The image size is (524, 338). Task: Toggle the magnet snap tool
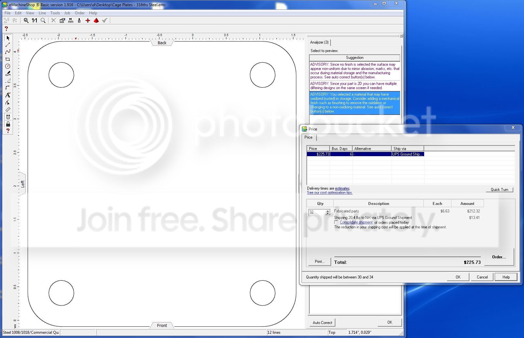pyautogui.click(x=8, y=116)
